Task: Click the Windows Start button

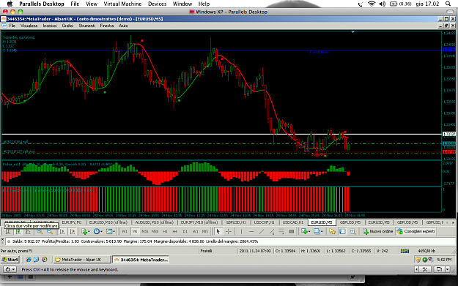Action: pyautogui.click(x=10, y=260)
